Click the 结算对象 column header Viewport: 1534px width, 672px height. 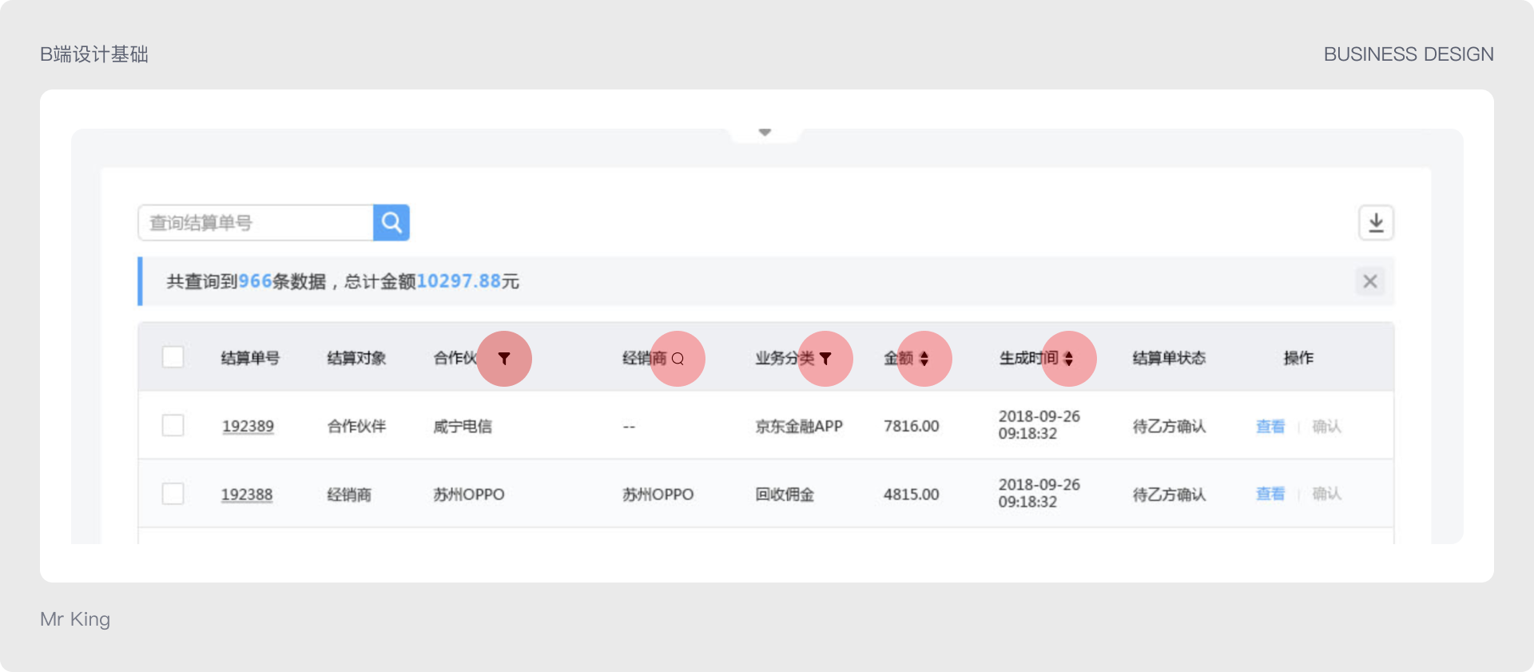click(x=356, y=358)
